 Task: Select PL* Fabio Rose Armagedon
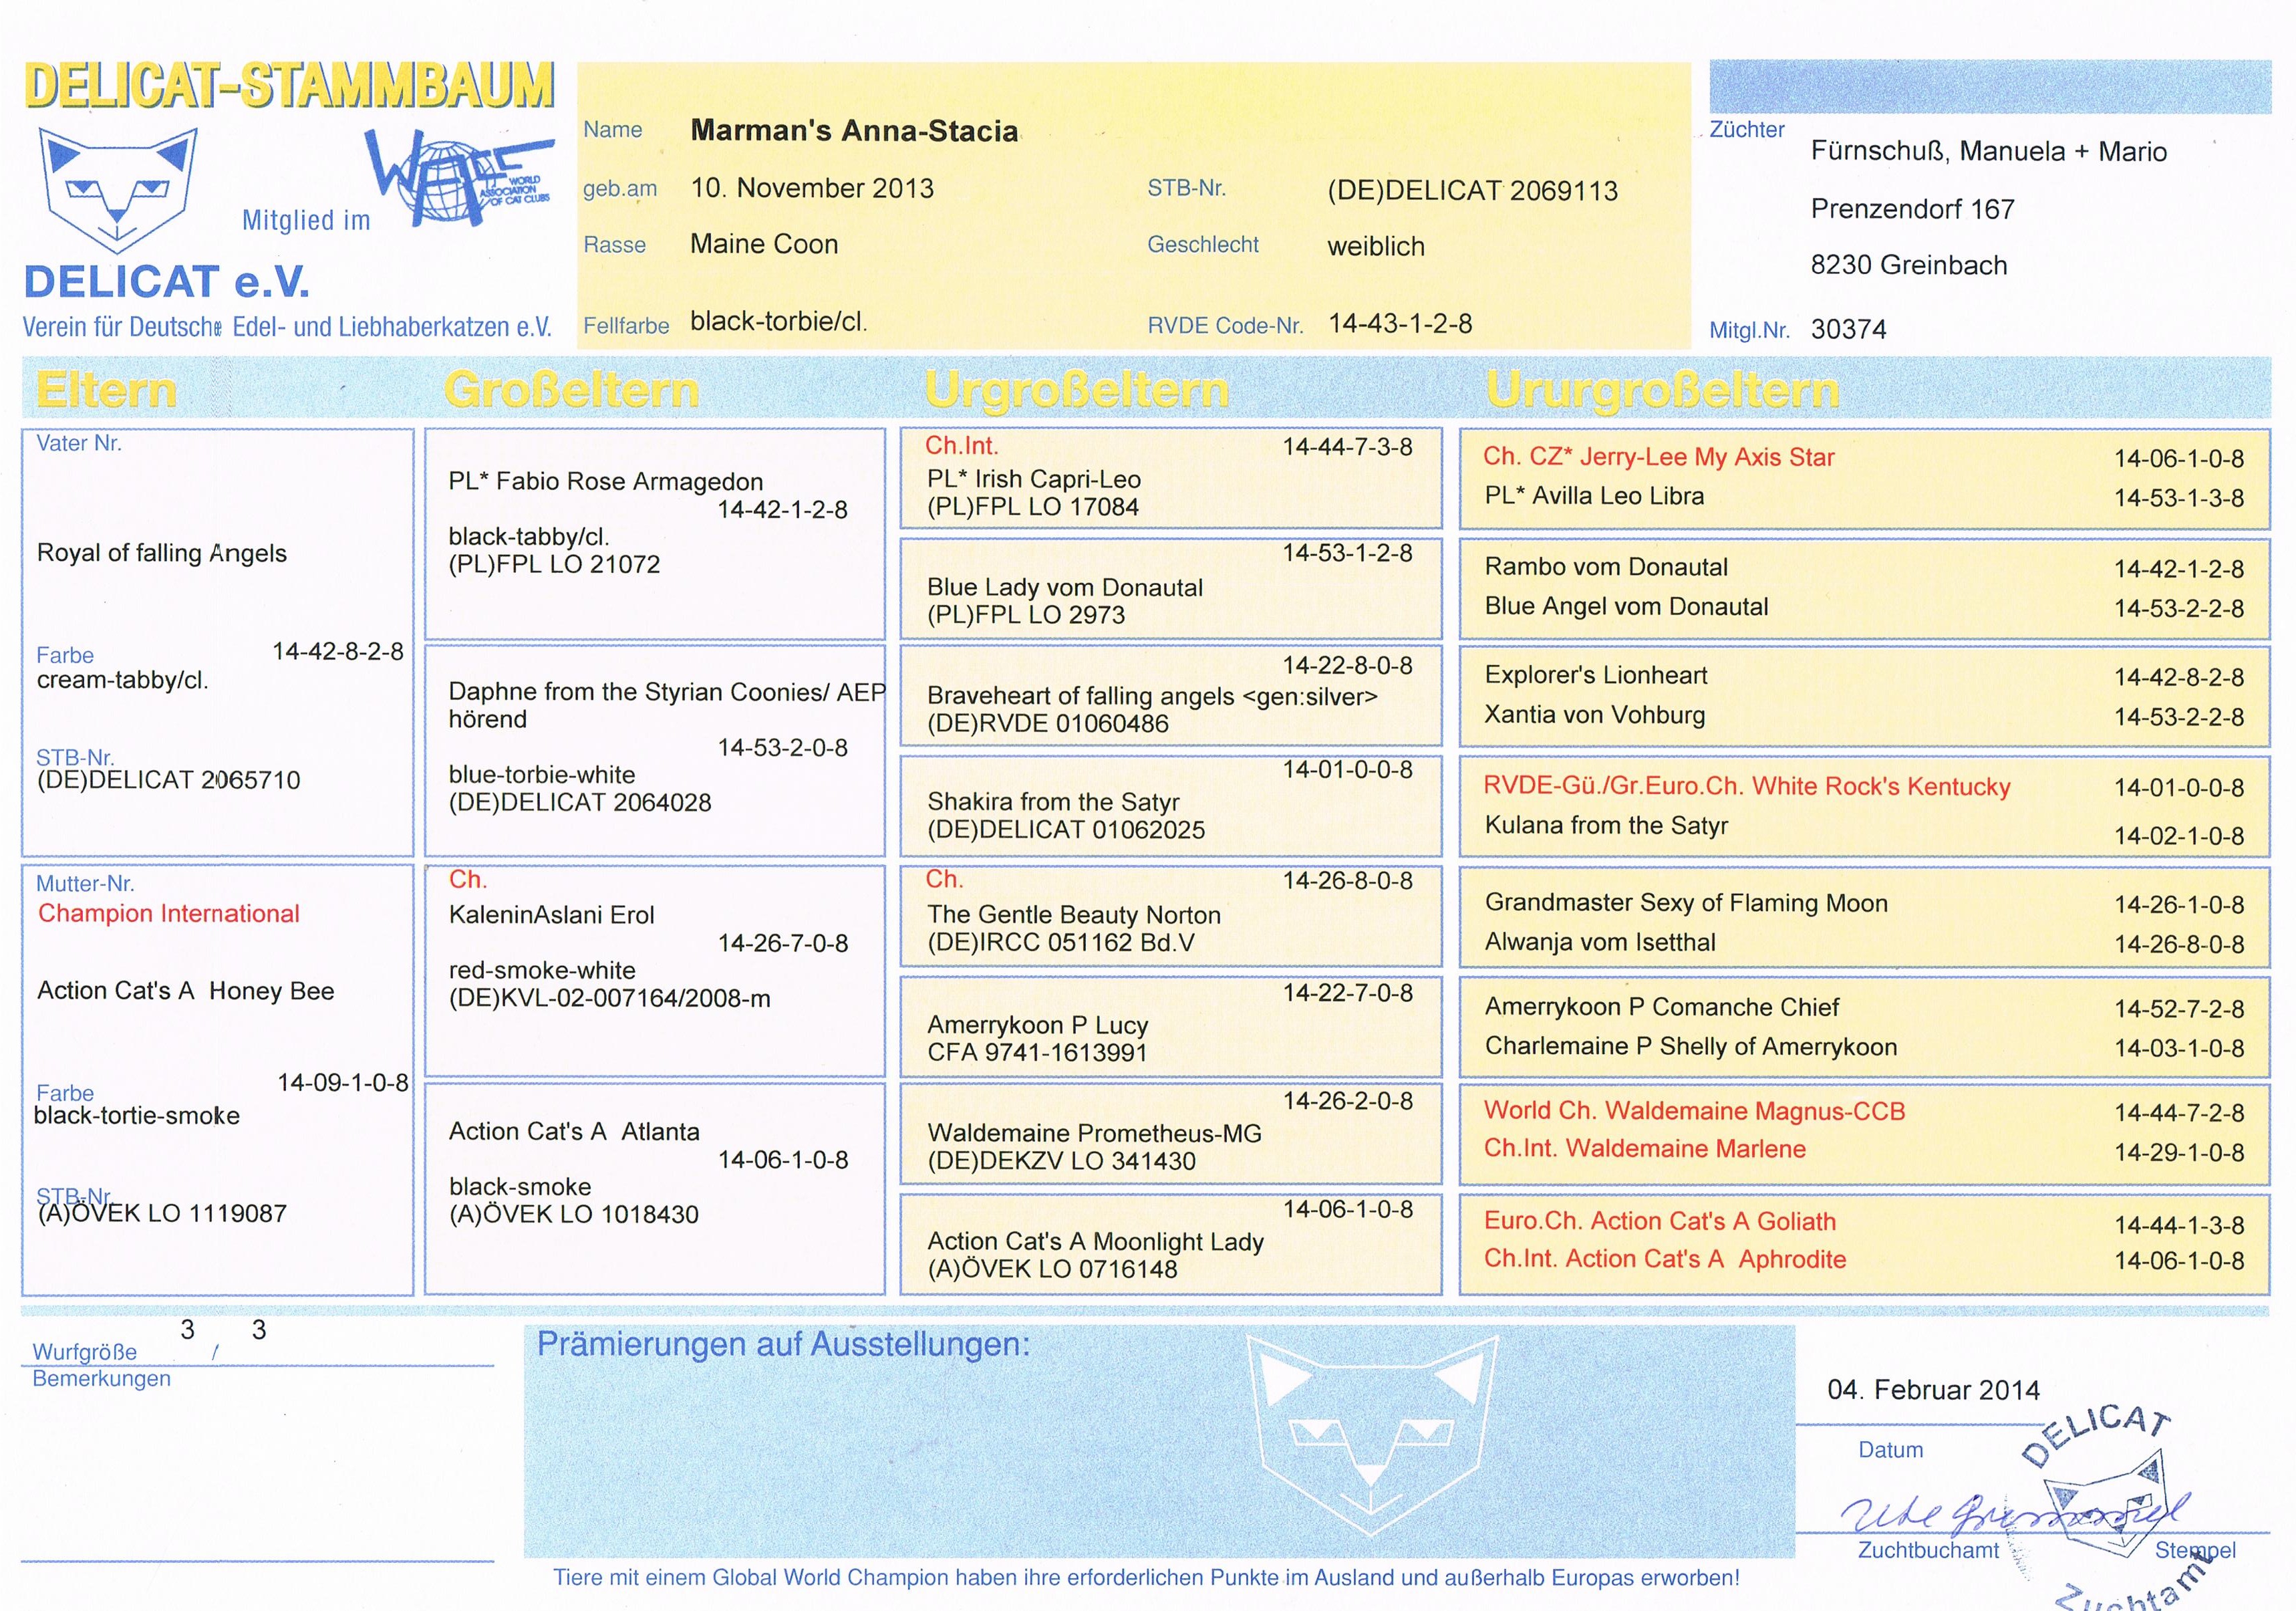(606, 481)
